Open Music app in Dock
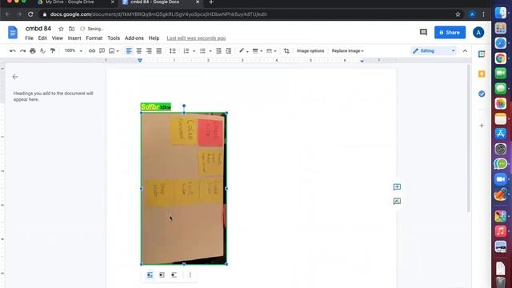Screen dimensions: 512x288 [x=500, y=231]
